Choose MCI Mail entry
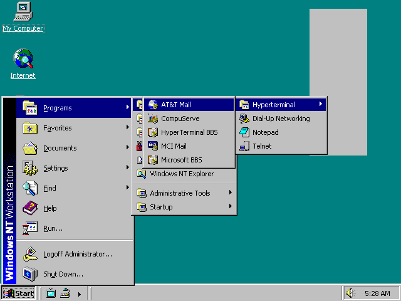The image size is (401, 301). coord(189,146)
